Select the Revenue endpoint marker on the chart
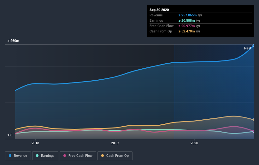 pos(254,45)
